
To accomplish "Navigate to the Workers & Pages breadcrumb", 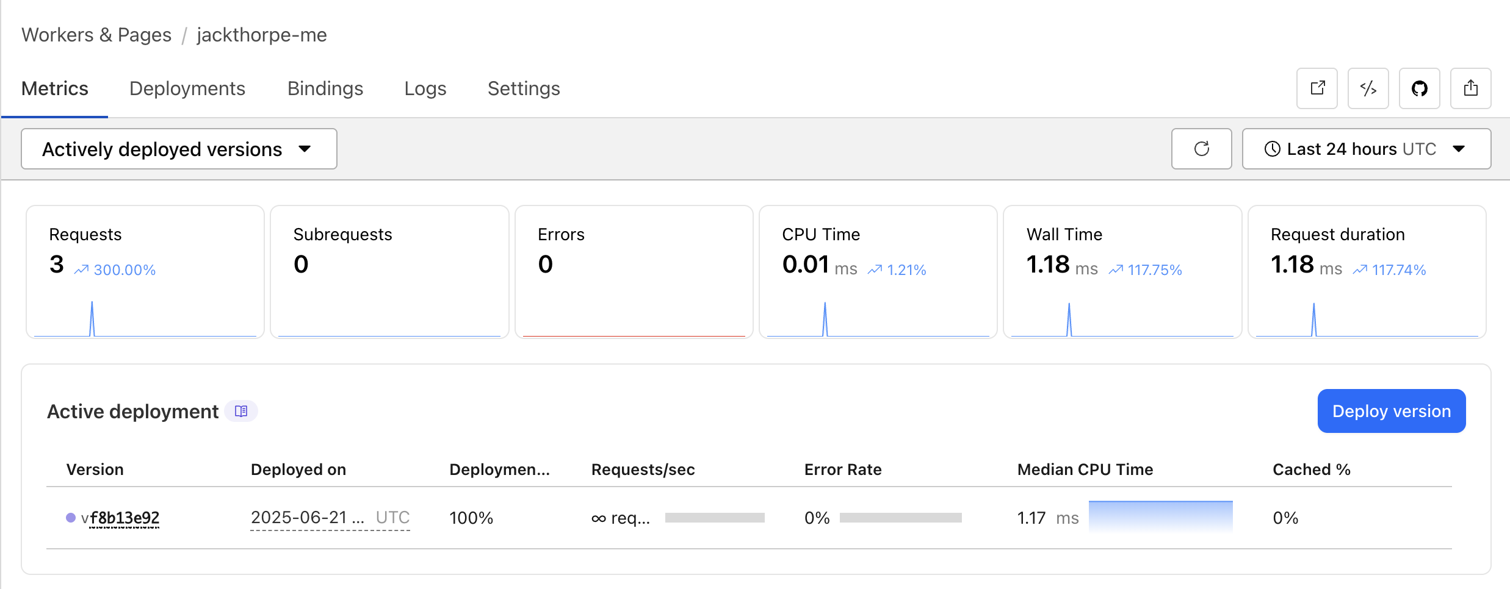I will coord(96,35).
